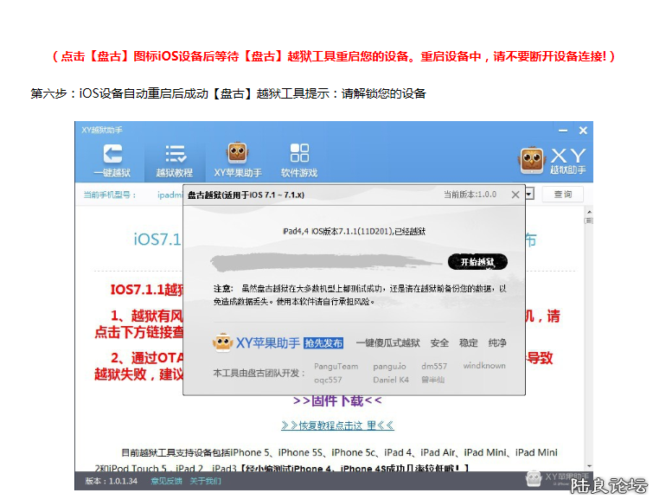
Task: Click 关于我们 about us in status bar
Action: [x=204, y=481]
